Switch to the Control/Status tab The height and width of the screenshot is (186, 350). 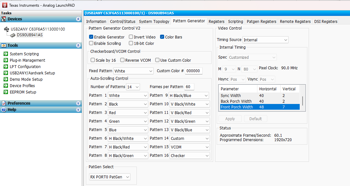click(x=123, y=21)
